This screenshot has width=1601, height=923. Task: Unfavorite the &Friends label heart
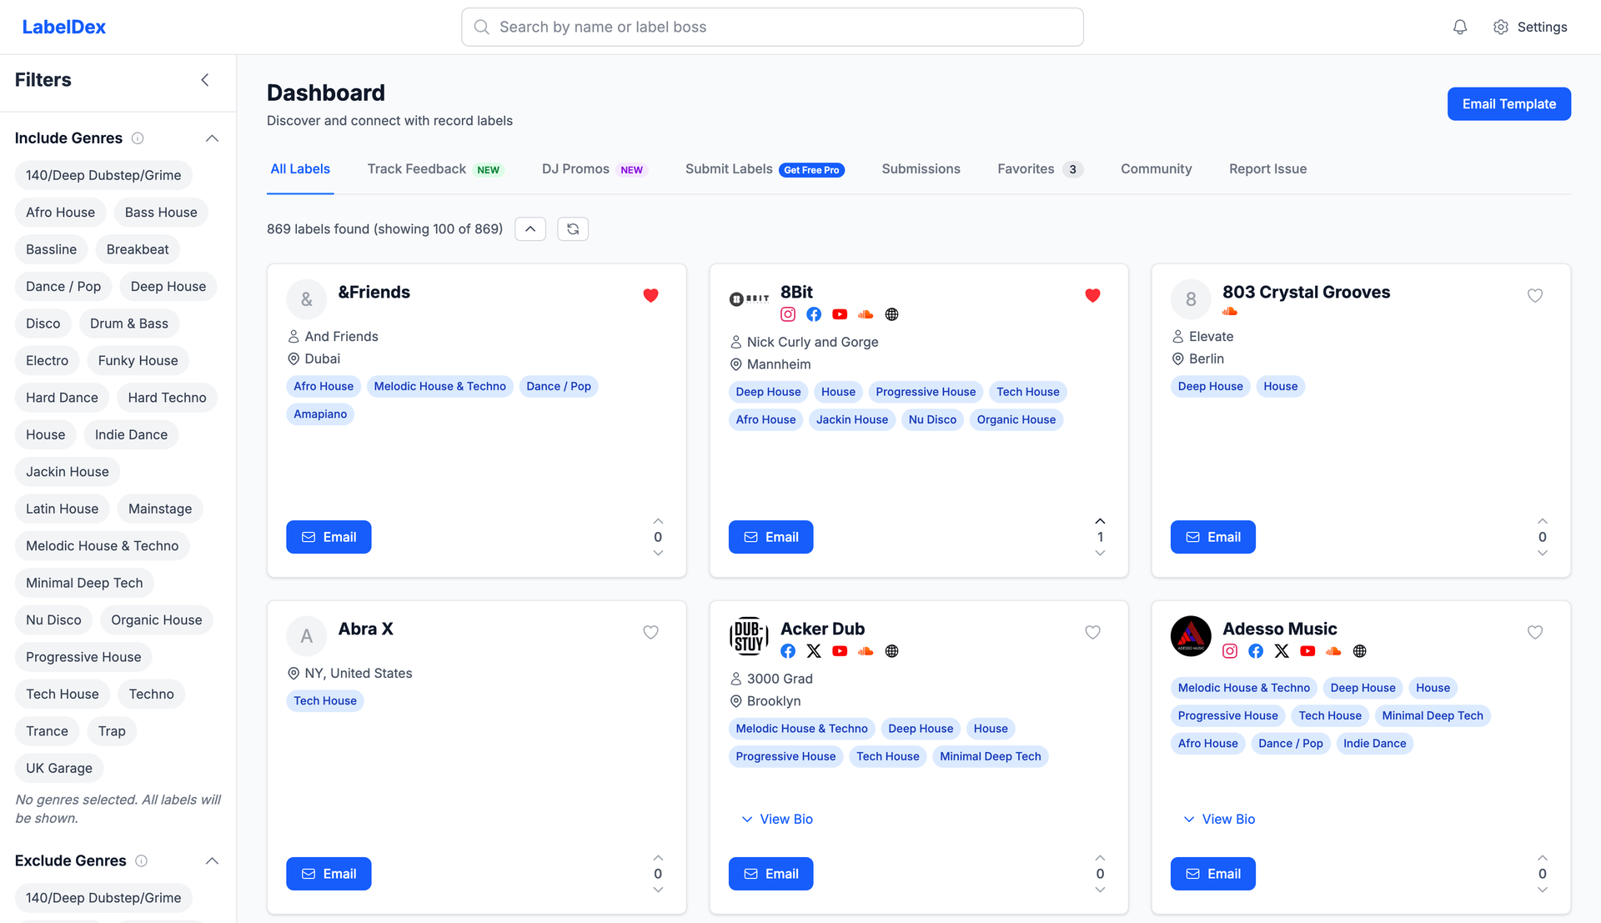coord(650,295)
